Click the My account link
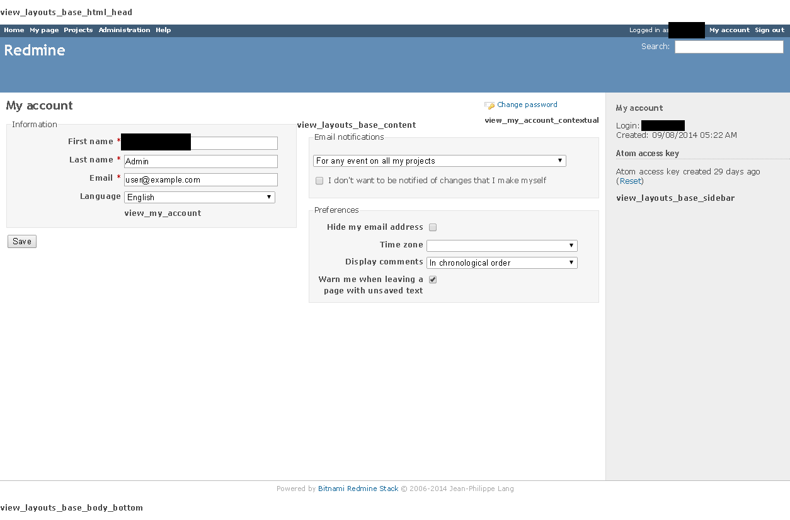Image resolution: width=790 pixels, height=520 pixels. pos(729,30)
